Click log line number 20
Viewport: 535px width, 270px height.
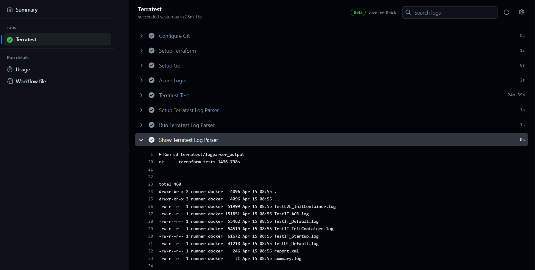point(151,162)
